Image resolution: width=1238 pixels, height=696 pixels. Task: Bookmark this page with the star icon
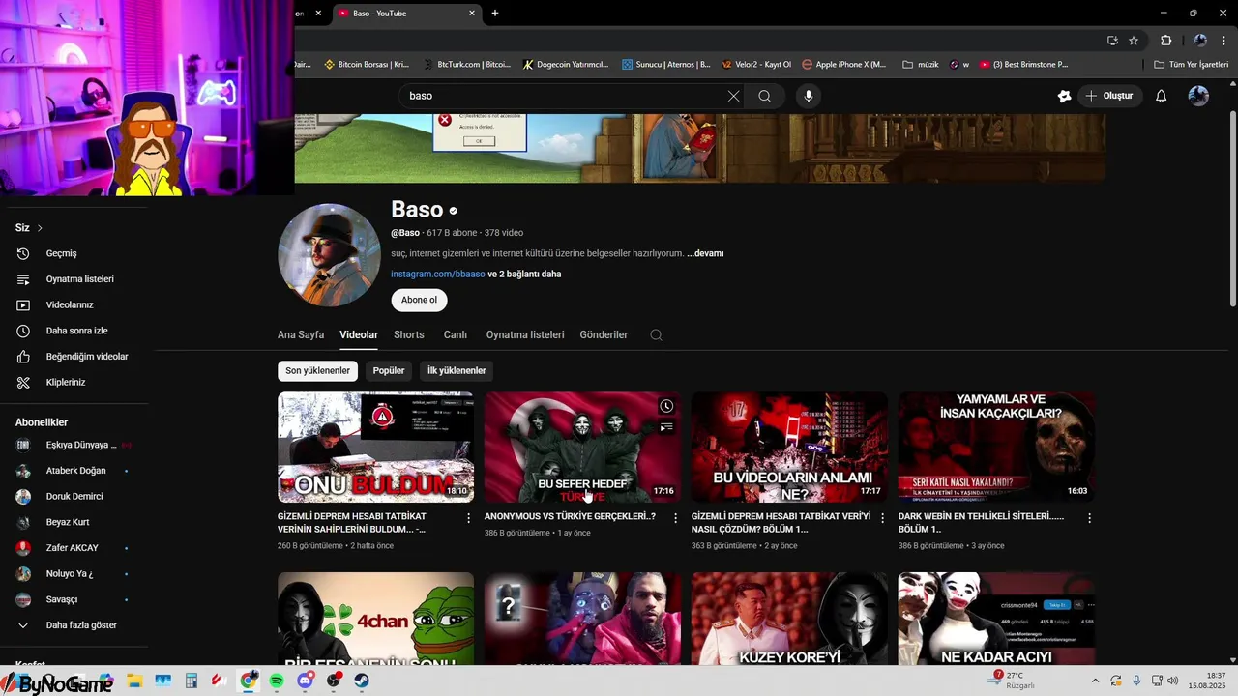1134,41
